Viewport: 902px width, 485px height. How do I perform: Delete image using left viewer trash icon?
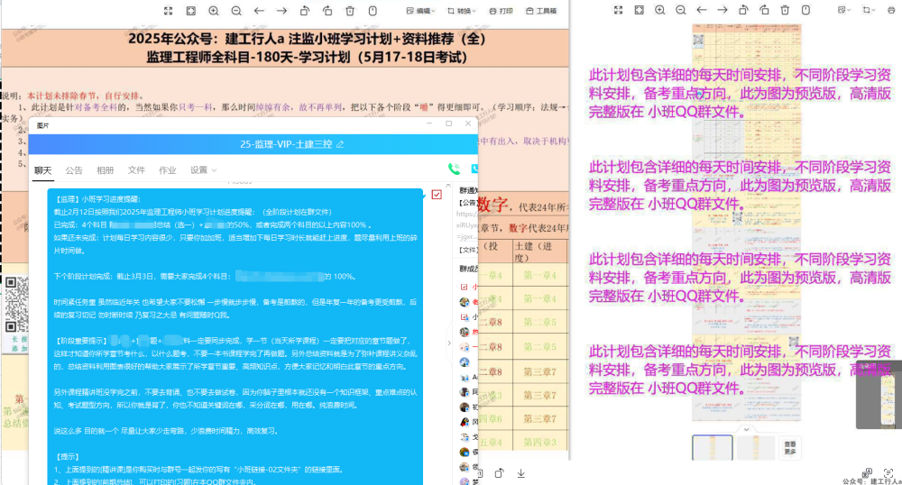pyautogui.click(x=350, y=11)
